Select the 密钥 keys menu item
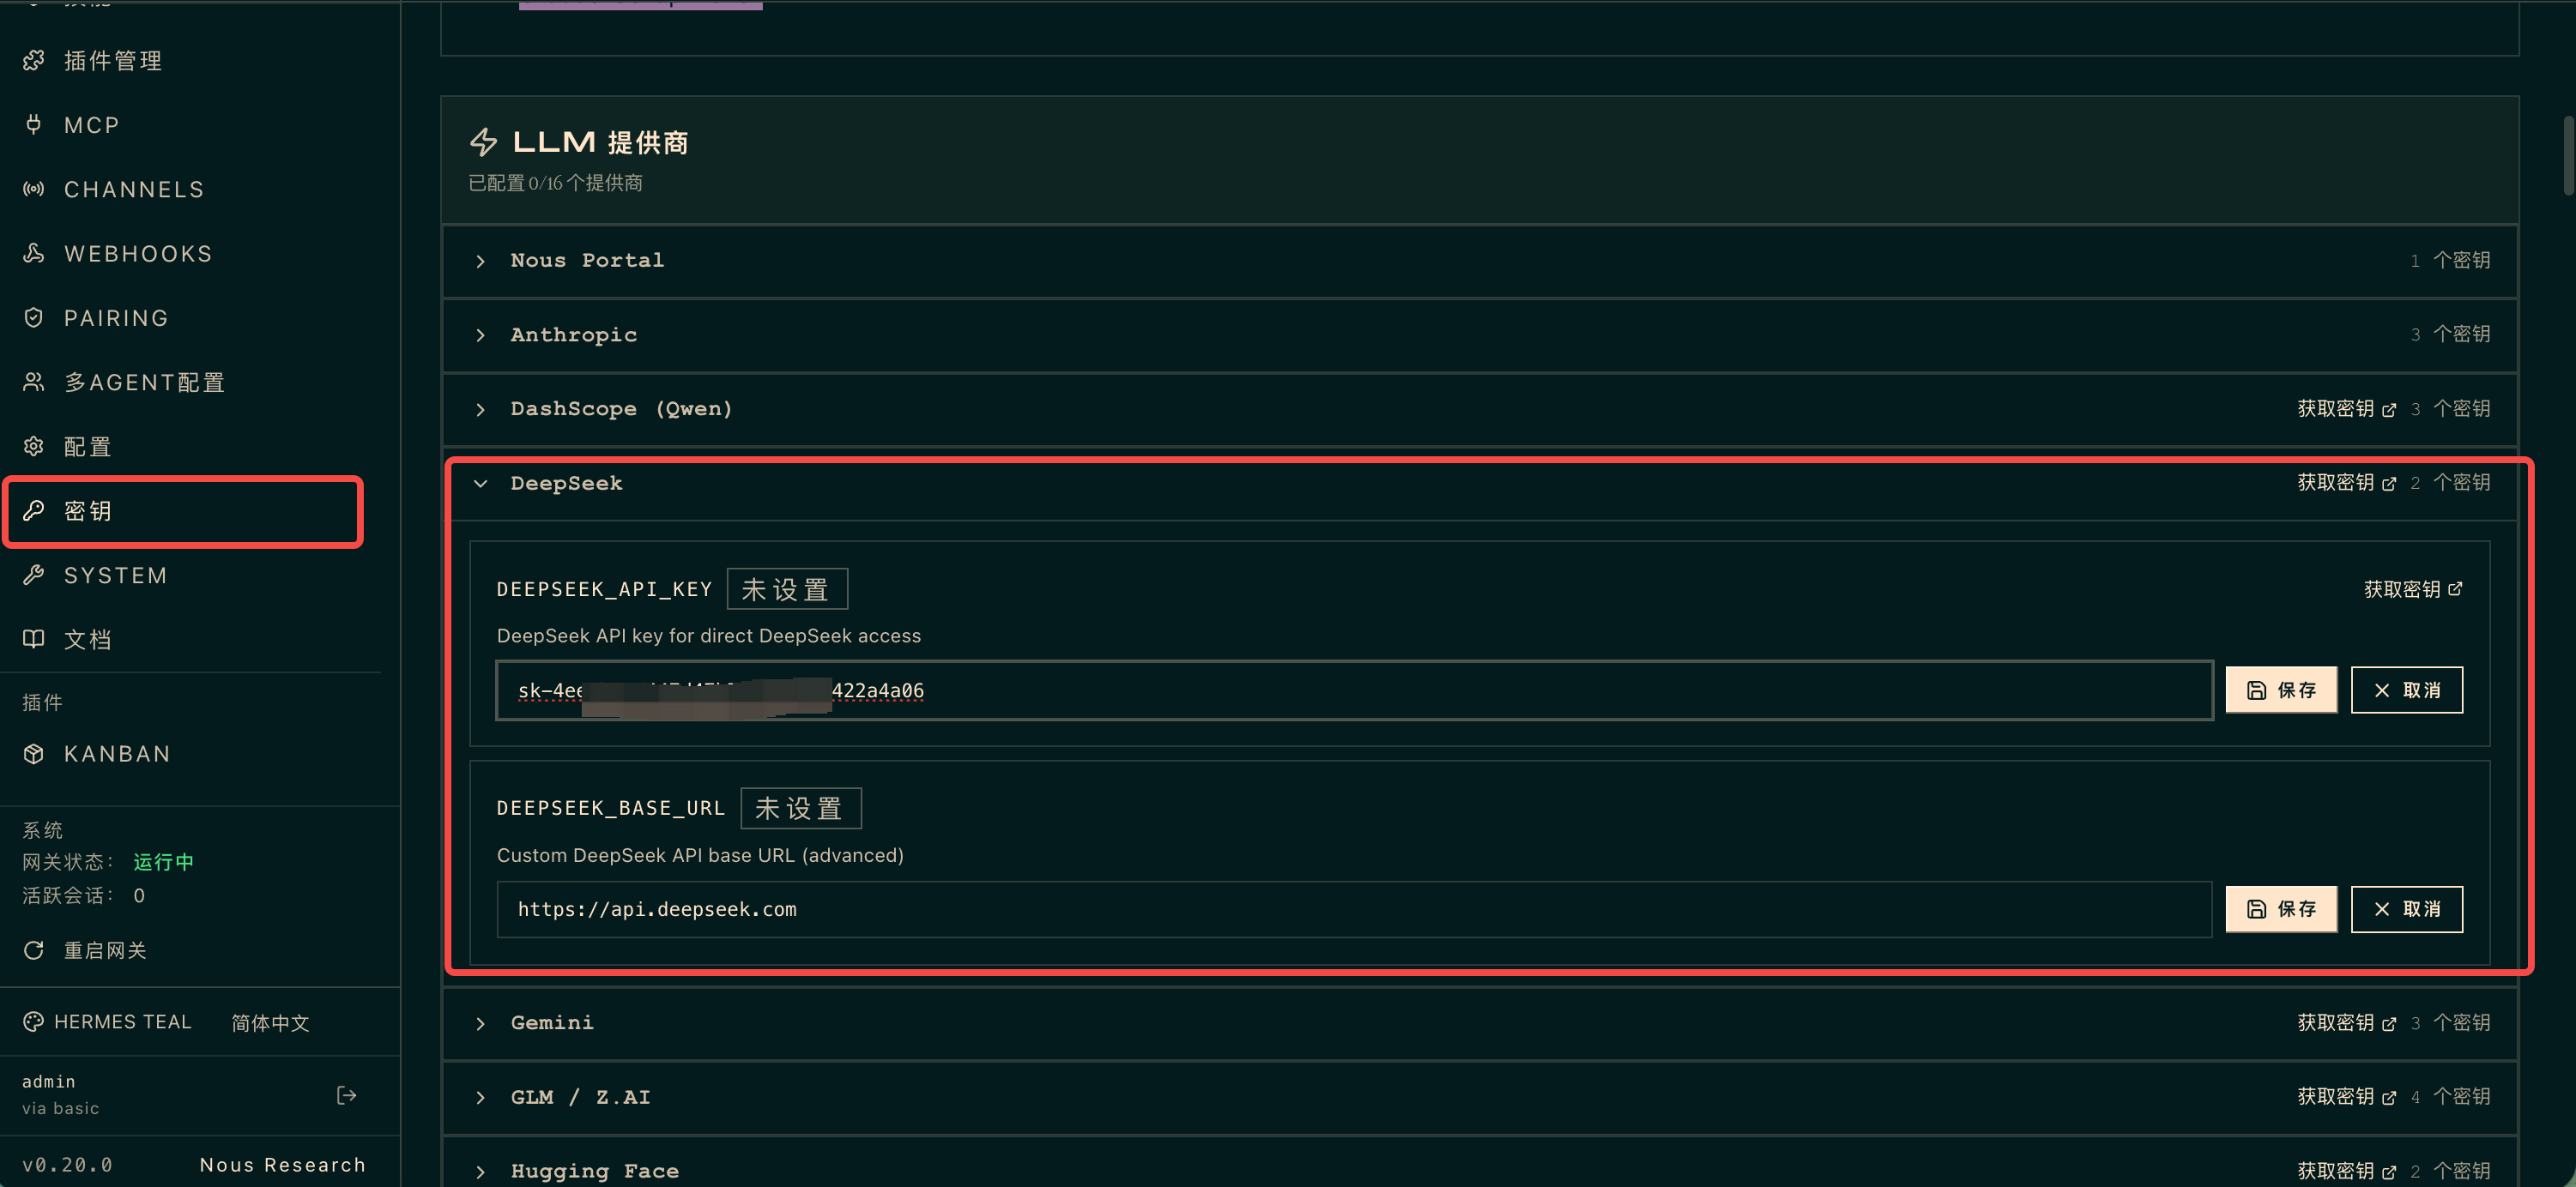 click(x=183, y=511)
